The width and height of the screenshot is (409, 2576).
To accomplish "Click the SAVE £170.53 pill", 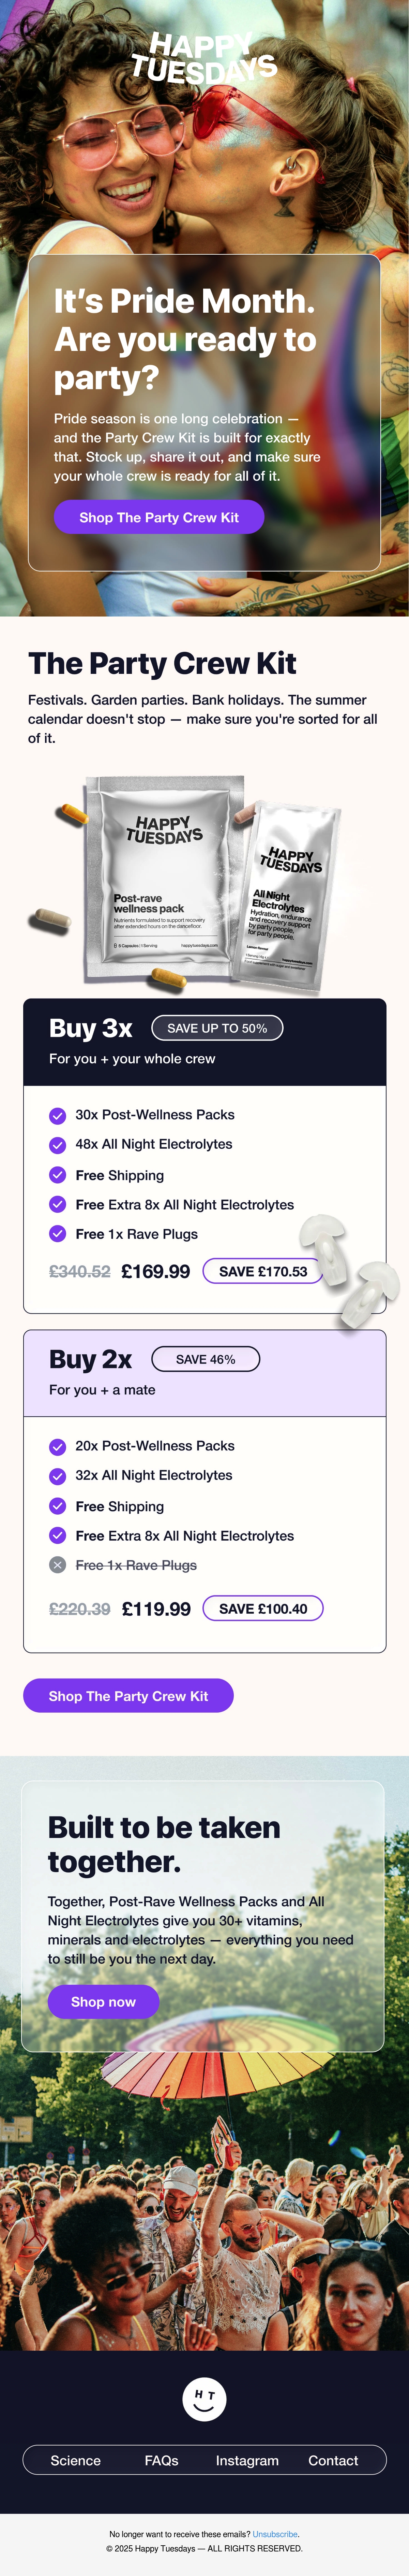I will coord(263,1271).
